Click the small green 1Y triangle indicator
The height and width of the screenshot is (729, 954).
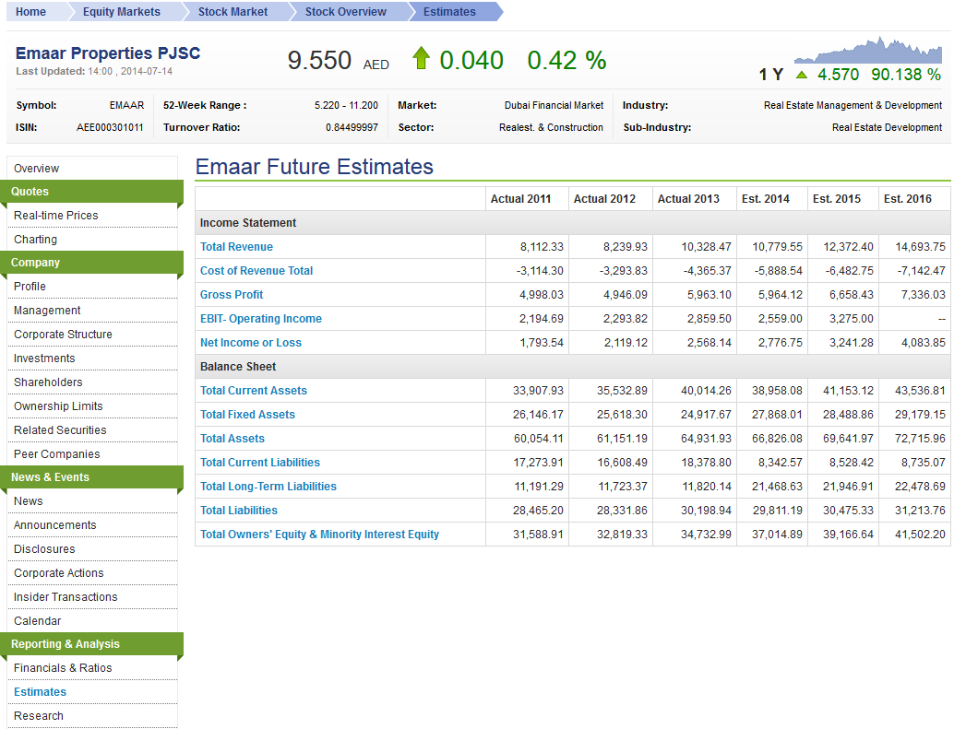coord(802,75)
